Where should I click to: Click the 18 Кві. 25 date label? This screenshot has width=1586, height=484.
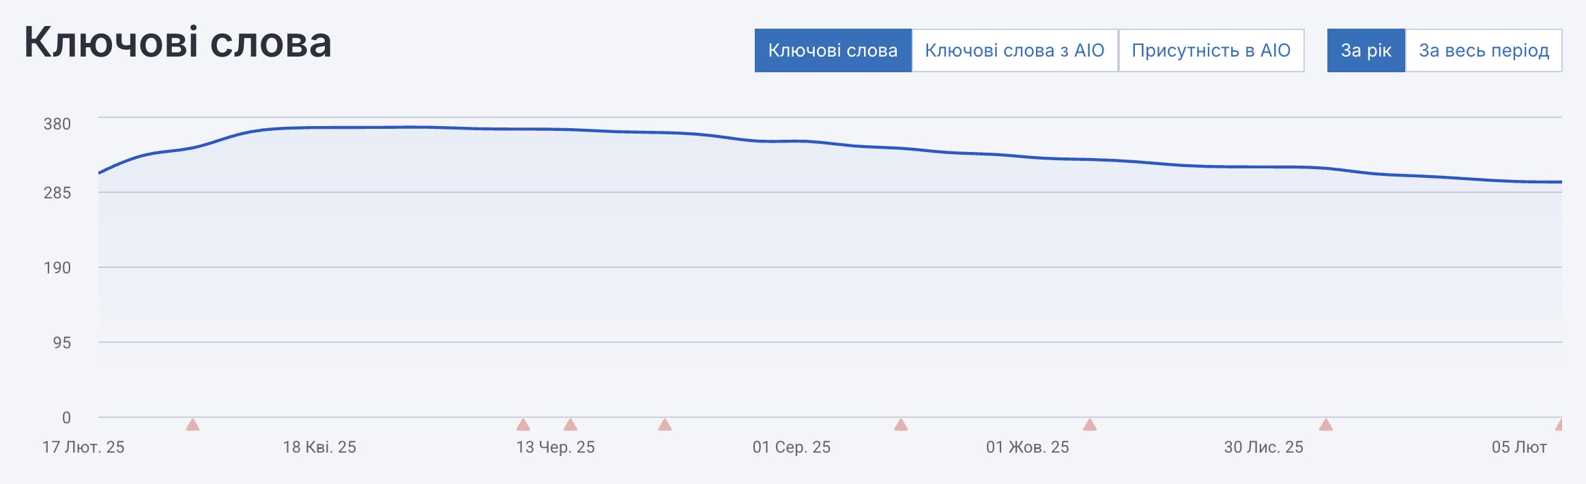319,447
